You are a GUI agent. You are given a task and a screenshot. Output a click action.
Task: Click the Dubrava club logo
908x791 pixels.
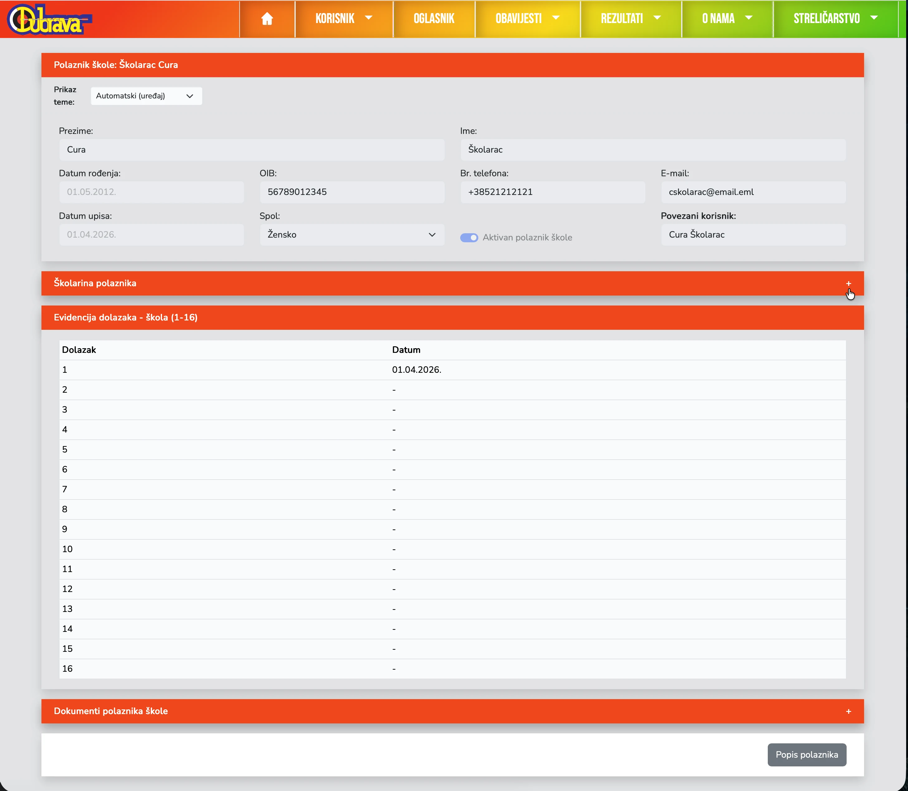(49, 19)
